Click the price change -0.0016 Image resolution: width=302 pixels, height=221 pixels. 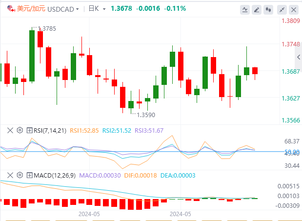(148, 8)
